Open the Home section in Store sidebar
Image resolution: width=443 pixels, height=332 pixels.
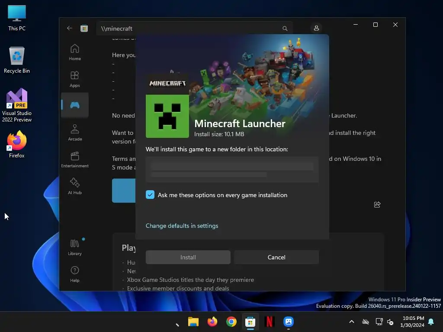pos(74,52)
